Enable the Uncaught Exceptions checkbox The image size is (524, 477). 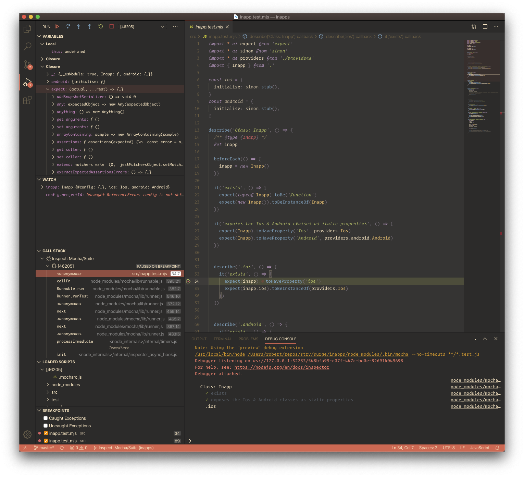pyautogui.click(x=46, y=426)
